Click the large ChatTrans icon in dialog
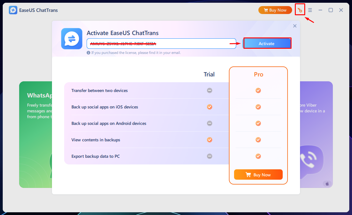The height and width of the screenshot is (215, 352). pos(72,39)
